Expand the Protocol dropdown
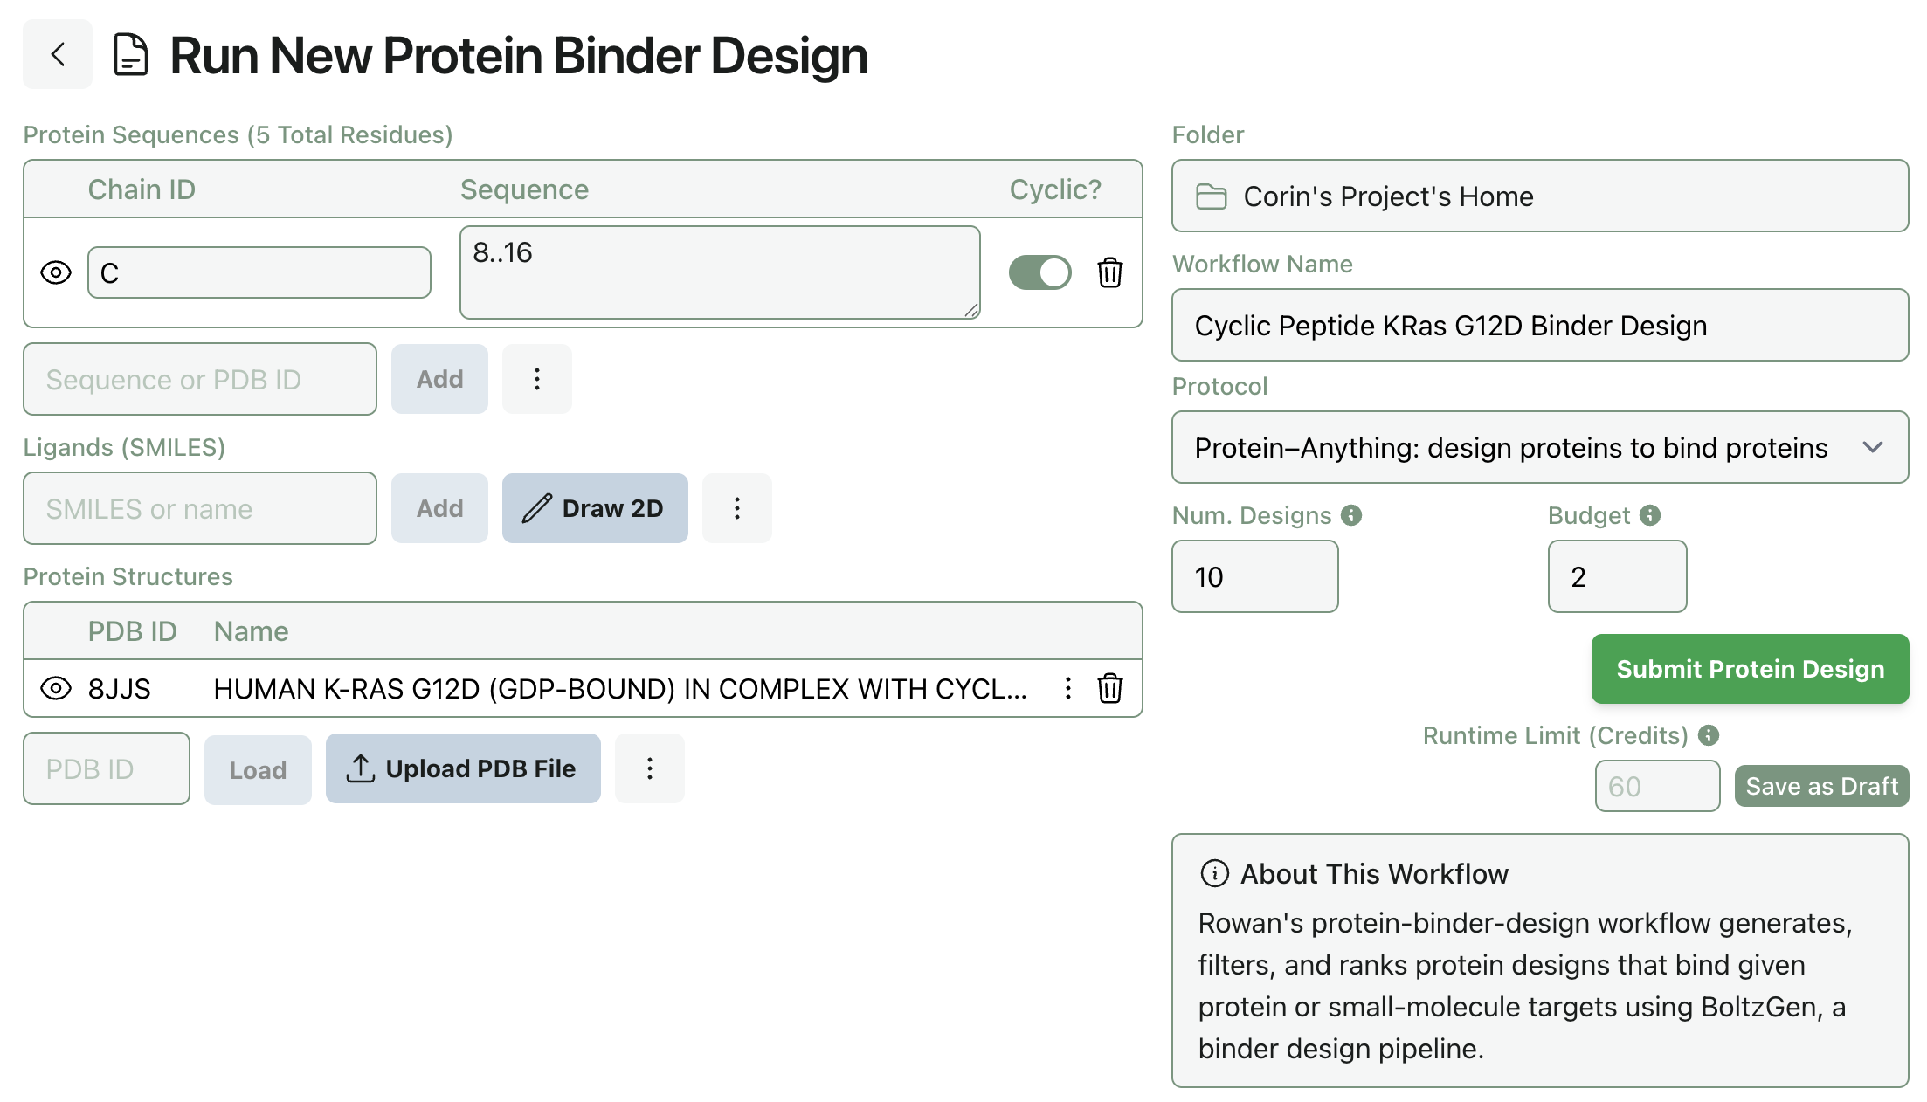Image resolution: width=1927 pixels, height=1102 pixels. (x=1875, y=447)
